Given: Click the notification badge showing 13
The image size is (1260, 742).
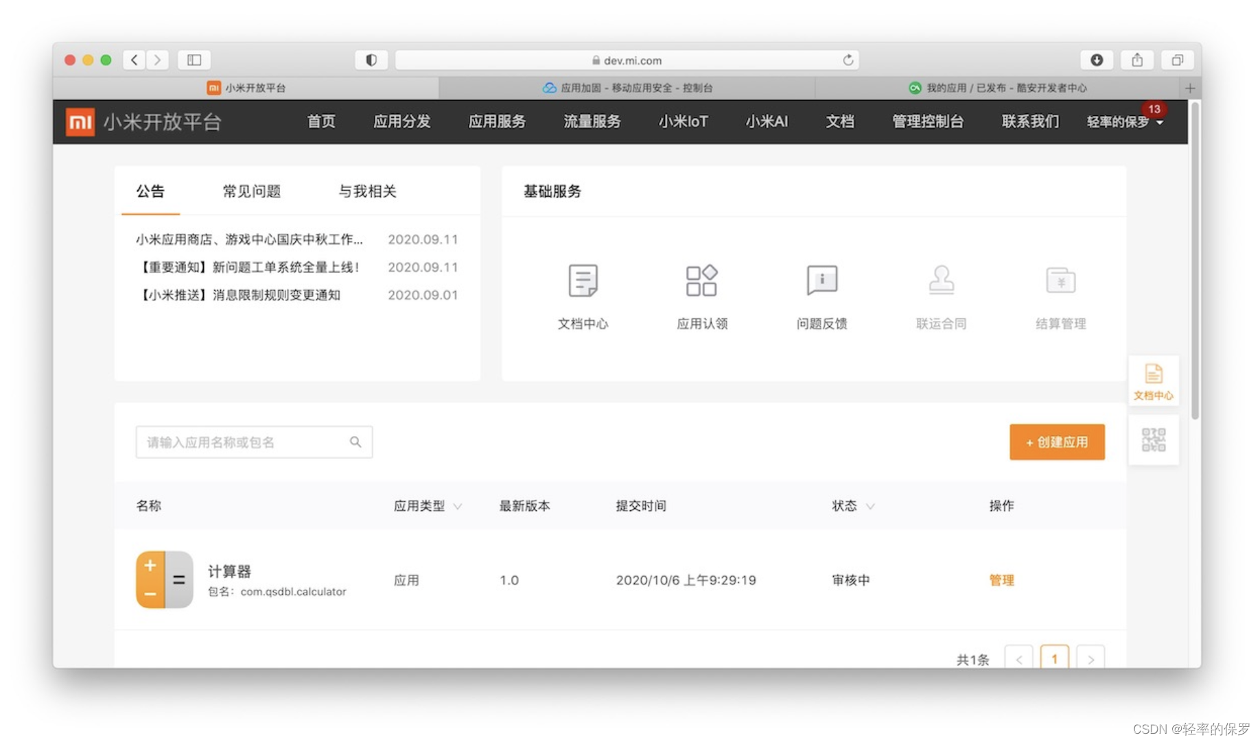Looking at the screenshot, I should (1154, 109).
